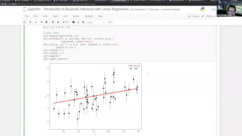Click the plt.legend() code line
This screenshot has width=242, height=136.
[x=52, y=56]
